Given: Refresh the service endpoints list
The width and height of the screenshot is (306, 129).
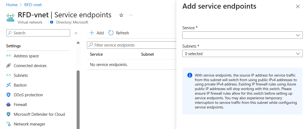Looking at the screenshot, I should click(119, 33).
